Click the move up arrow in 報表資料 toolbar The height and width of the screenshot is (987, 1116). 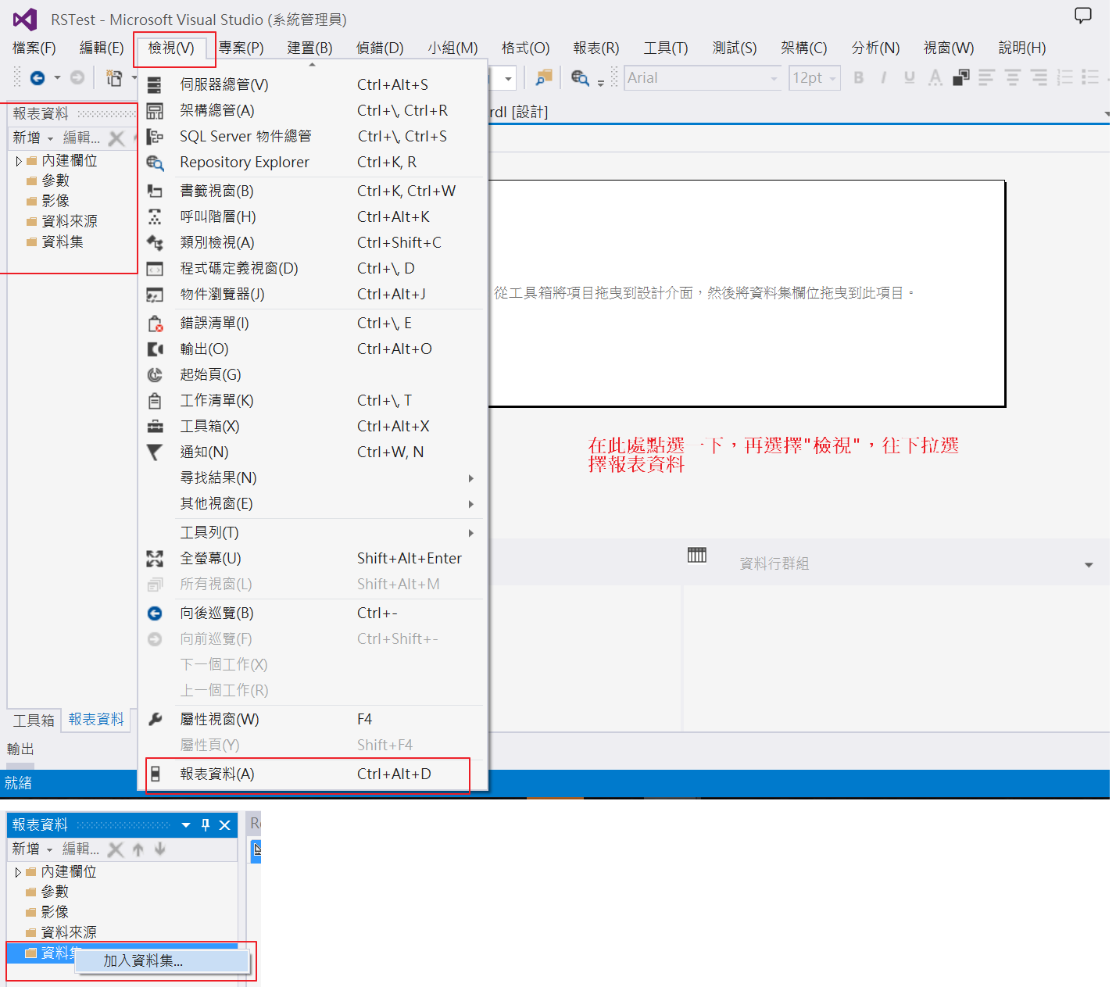138,849
